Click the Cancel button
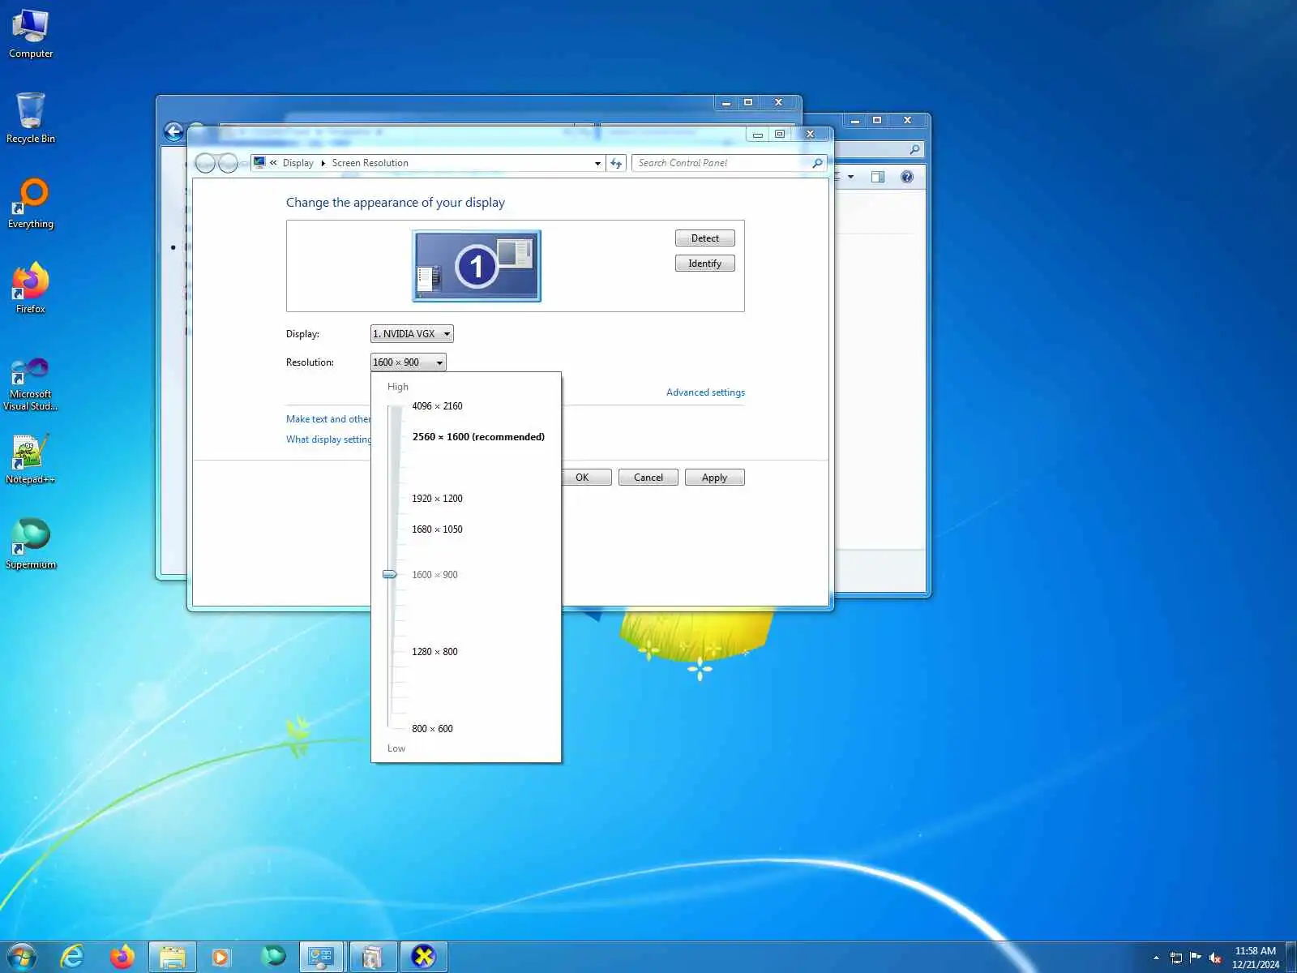Image resolution: width=1297 pixels, height=973 pixels. [648, 478]
